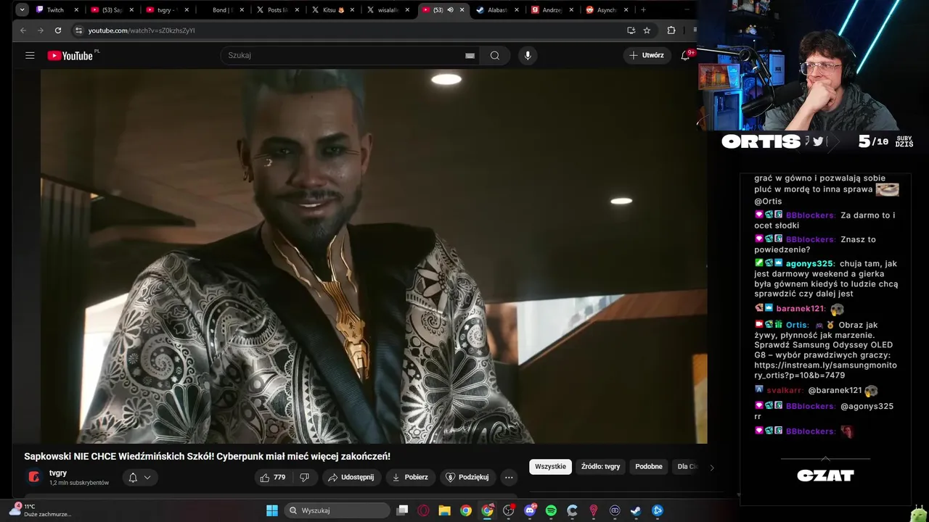Open the Samsung monitor link in chat
929x522 pixels.
(825, 370)
